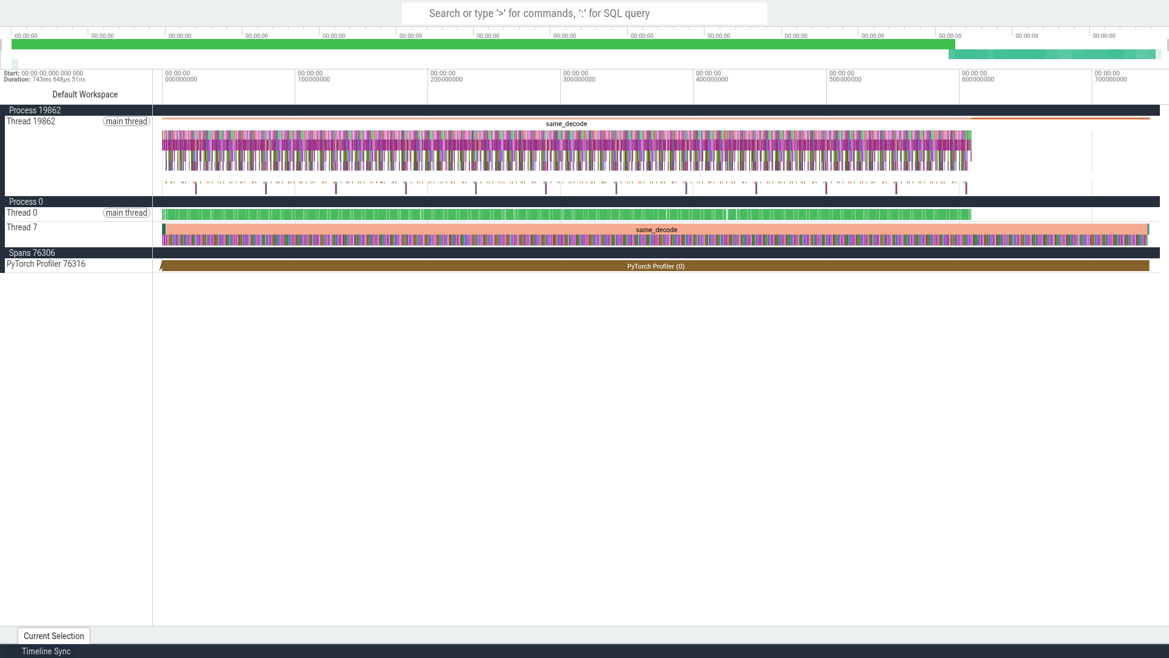This screenshot has width=1169, height=658.
Task: Click the Timeline Sync status bar entry
Action: pyautogui.click(x=46, y=651)
